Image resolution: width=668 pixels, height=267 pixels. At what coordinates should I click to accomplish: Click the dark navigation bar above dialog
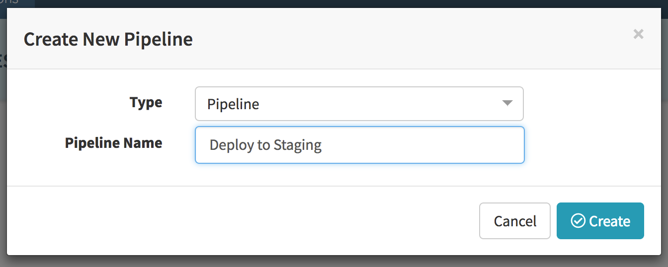[x=348, y=2]
